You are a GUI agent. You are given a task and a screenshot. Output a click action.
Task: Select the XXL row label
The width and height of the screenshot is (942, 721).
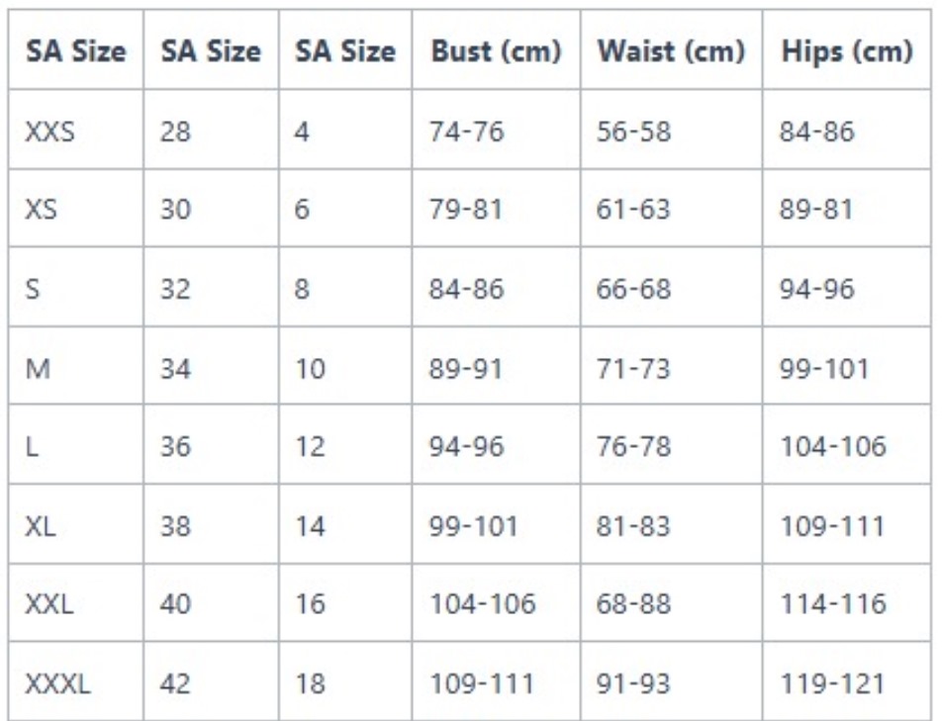click(49, 603)
